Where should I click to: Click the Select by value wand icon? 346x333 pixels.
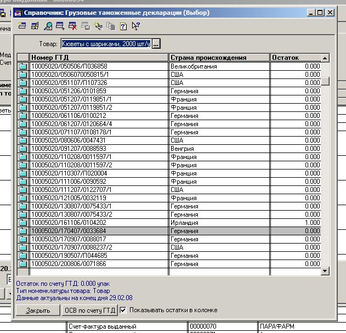tap(98, 25)
